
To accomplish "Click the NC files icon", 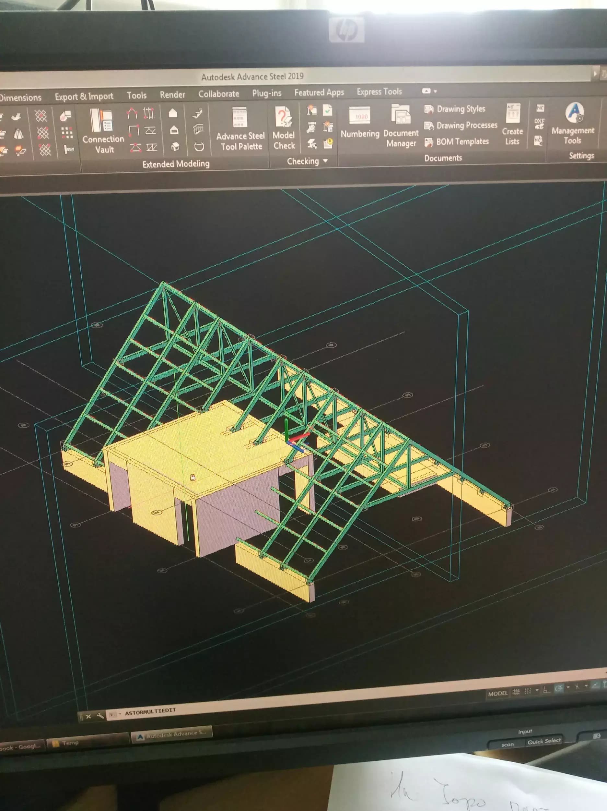I will (540, 108).
